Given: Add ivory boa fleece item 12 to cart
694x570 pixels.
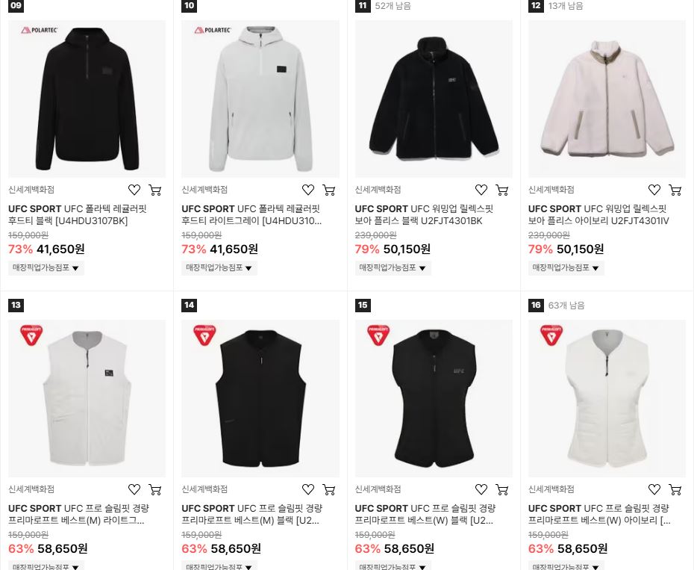Looking at the screenshot, I should pos(675,190).
